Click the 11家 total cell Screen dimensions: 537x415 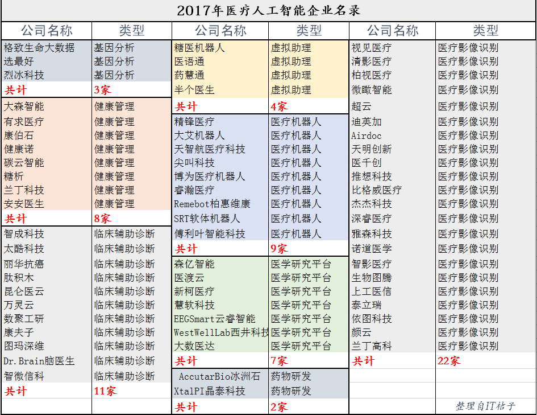click(105, 391)
